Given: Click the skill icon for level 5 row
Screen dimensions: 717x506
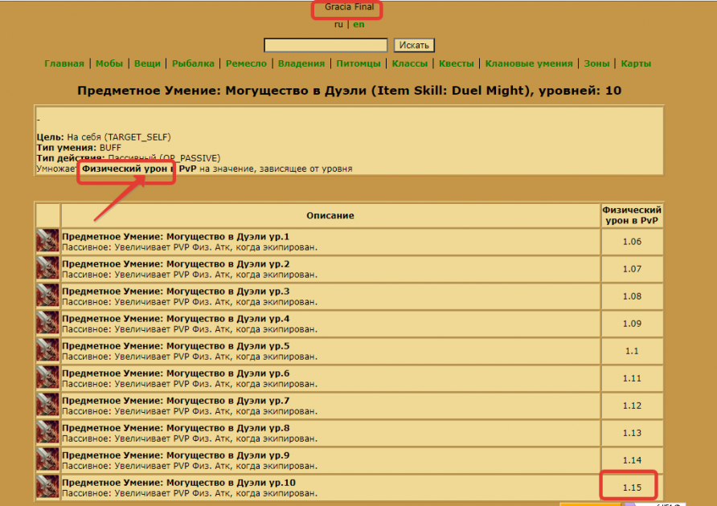Looking at the screenshot, I should coord(47,351).
